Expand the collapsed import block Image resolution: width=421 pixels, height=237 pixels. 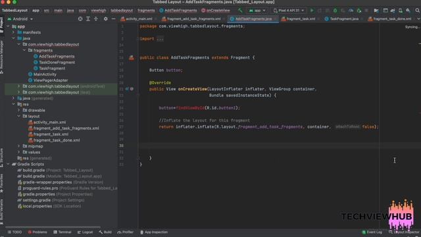coord(160,39)
